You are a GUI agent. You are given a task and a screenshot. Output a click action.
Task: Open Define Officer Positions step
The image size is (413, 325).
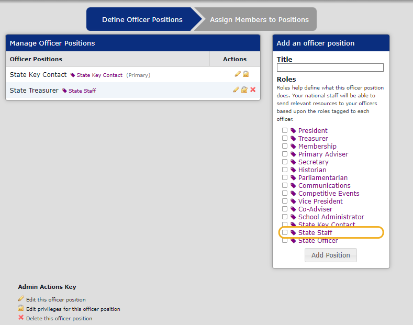point(142,19)
